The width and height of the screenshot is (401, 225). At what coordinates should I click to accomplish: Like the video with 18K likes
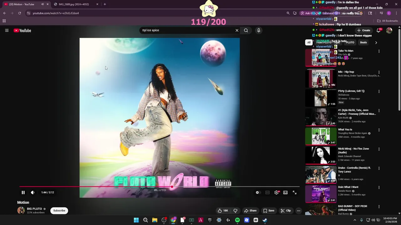223,211
